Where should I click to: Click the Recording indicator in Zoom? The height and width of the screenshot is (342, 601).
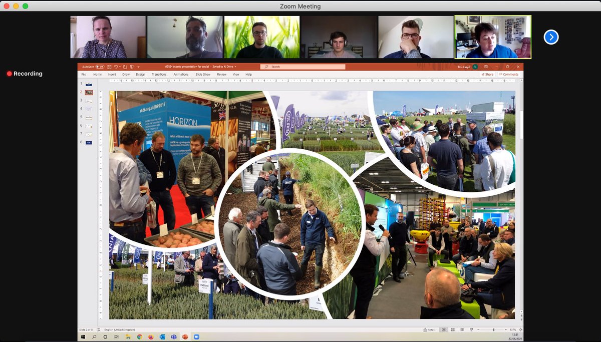24,74
